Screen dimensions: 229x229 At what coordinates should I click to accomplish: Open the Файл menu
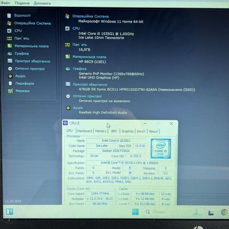coord(5,3)
